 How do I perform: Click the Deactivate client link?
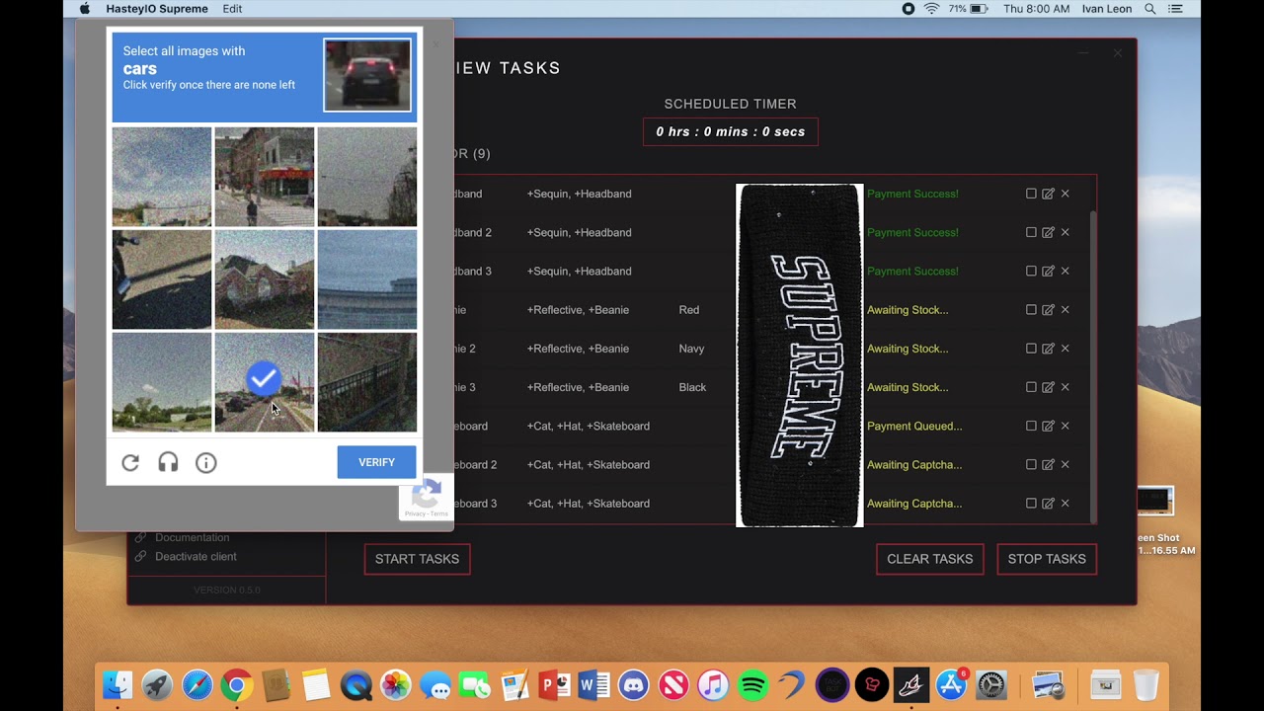coord(196,556)
